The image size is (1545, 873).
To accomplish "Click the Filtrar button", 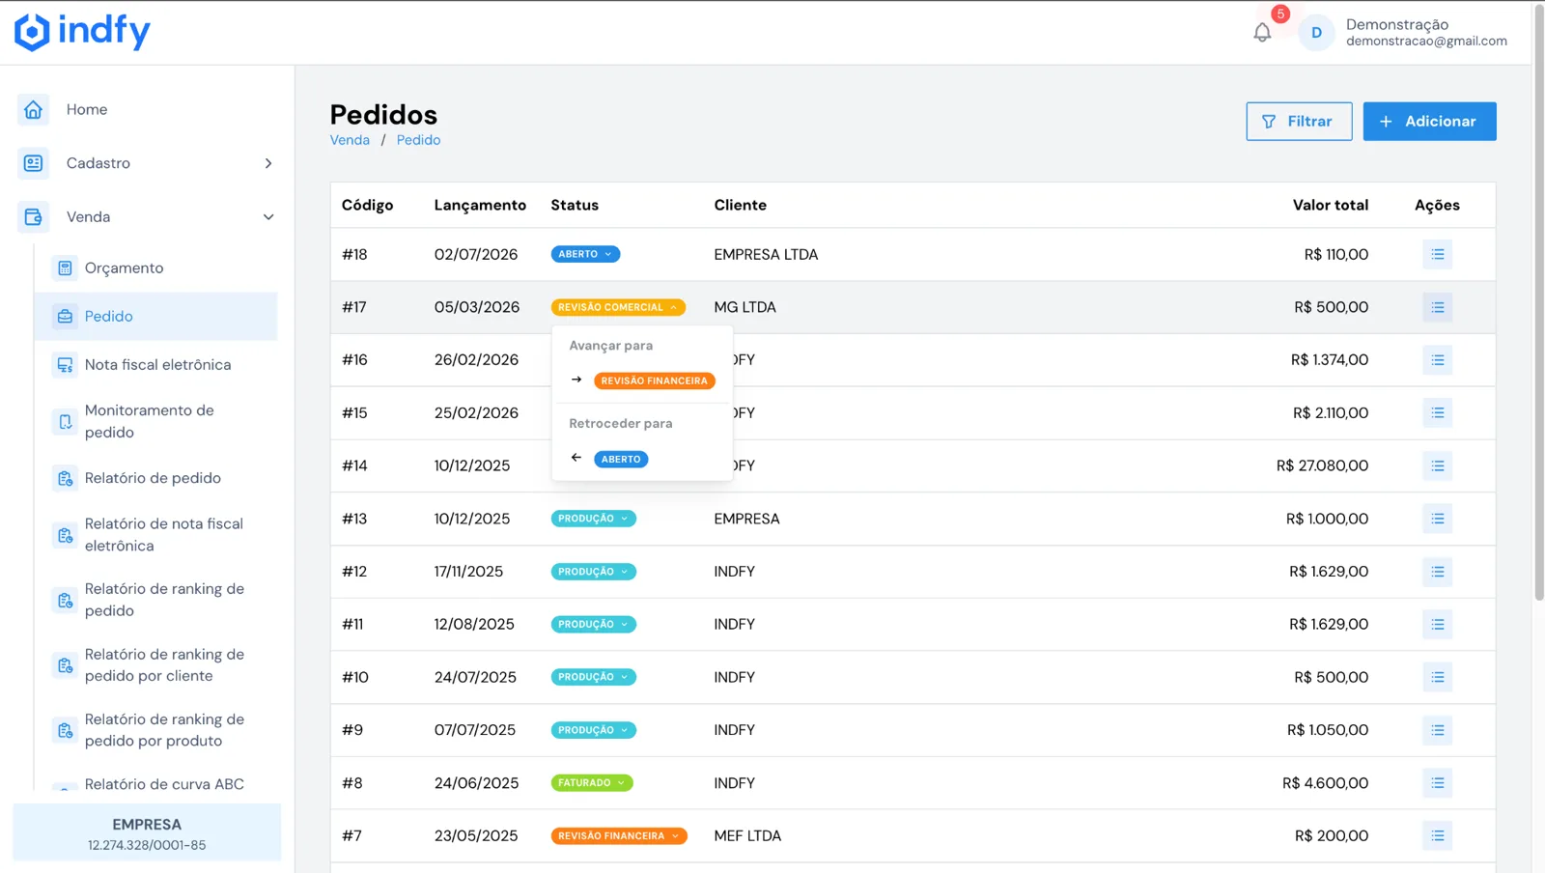I will [1299, 122].
